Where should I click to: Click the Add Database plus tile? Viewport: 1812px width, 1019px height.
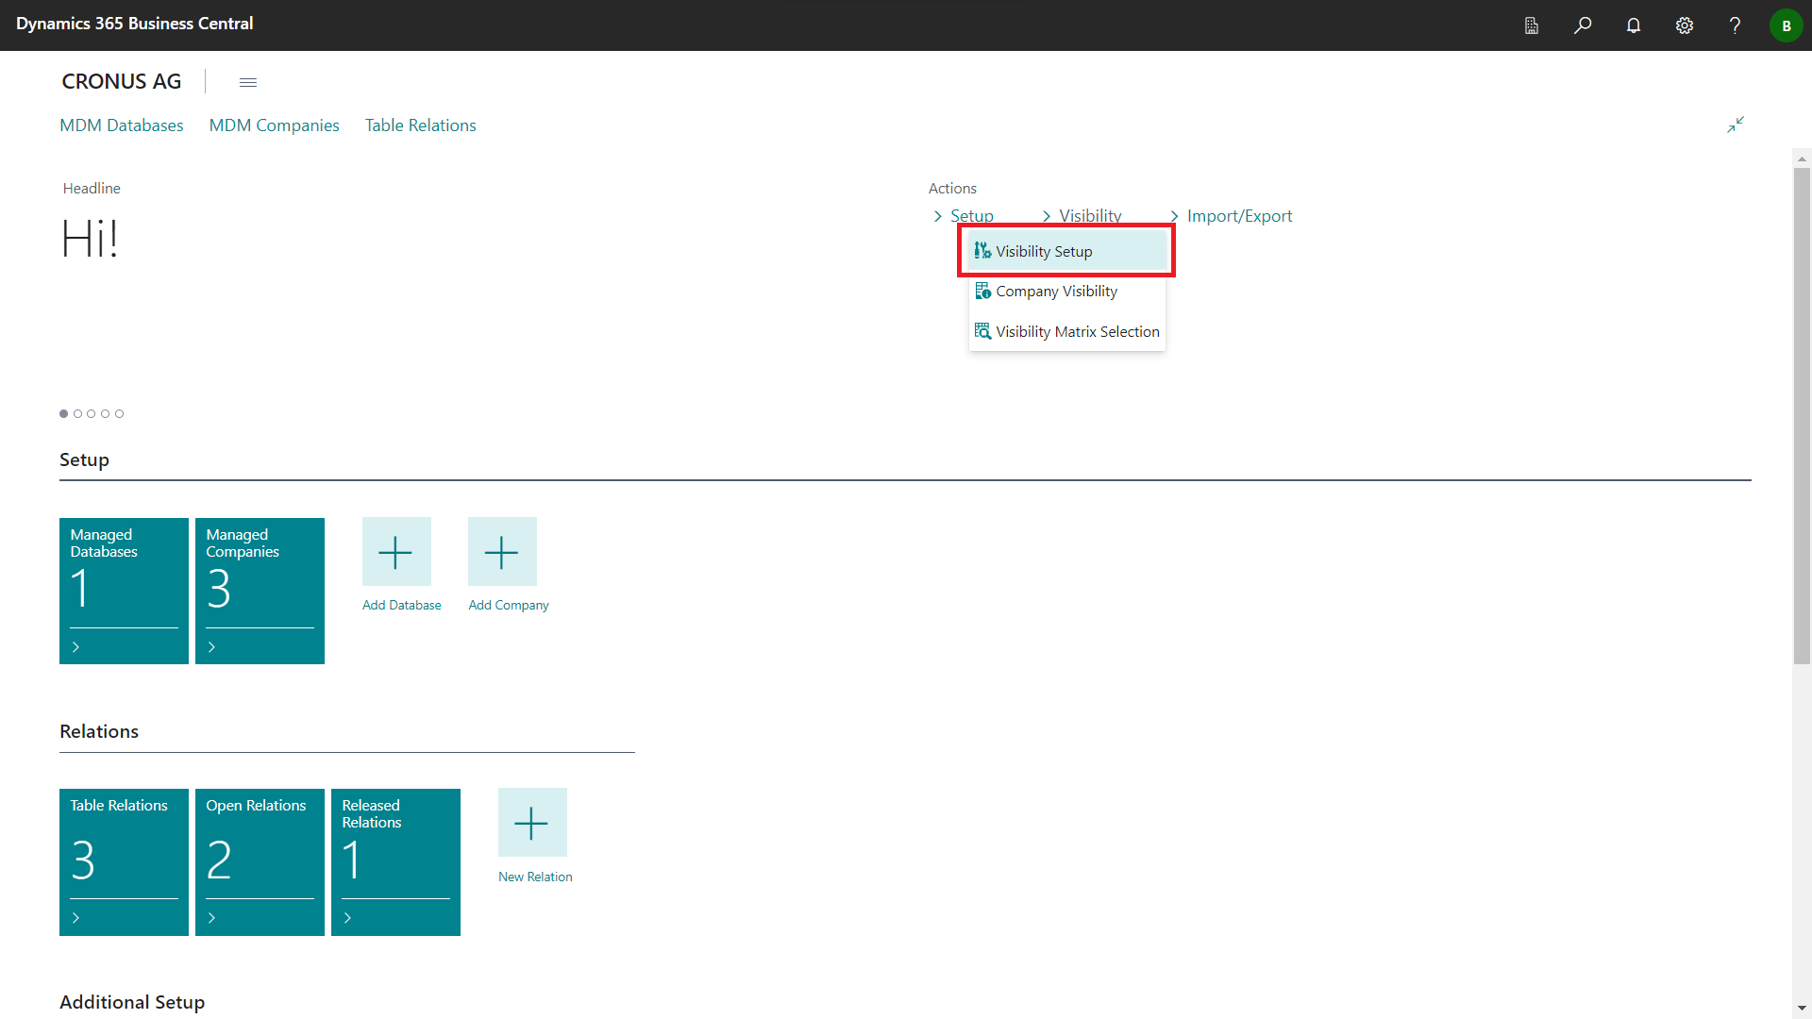click(x=396, y=552)
